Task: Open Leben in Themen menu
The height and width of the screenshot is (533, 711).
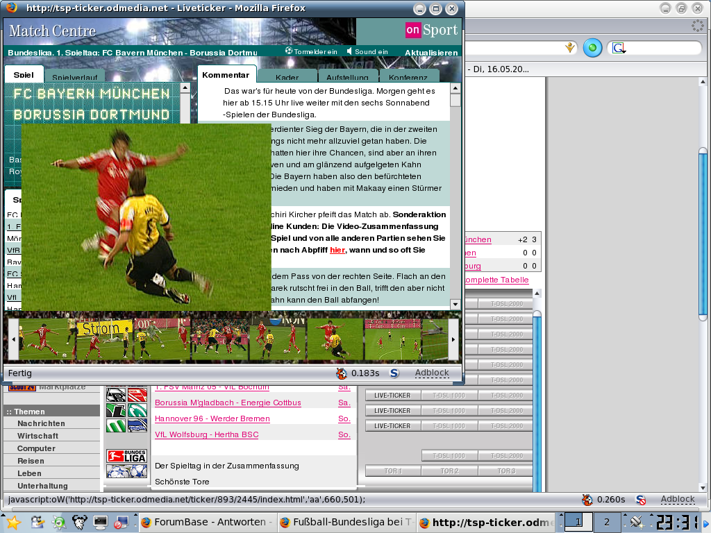Action: click(x=29, y=473)
